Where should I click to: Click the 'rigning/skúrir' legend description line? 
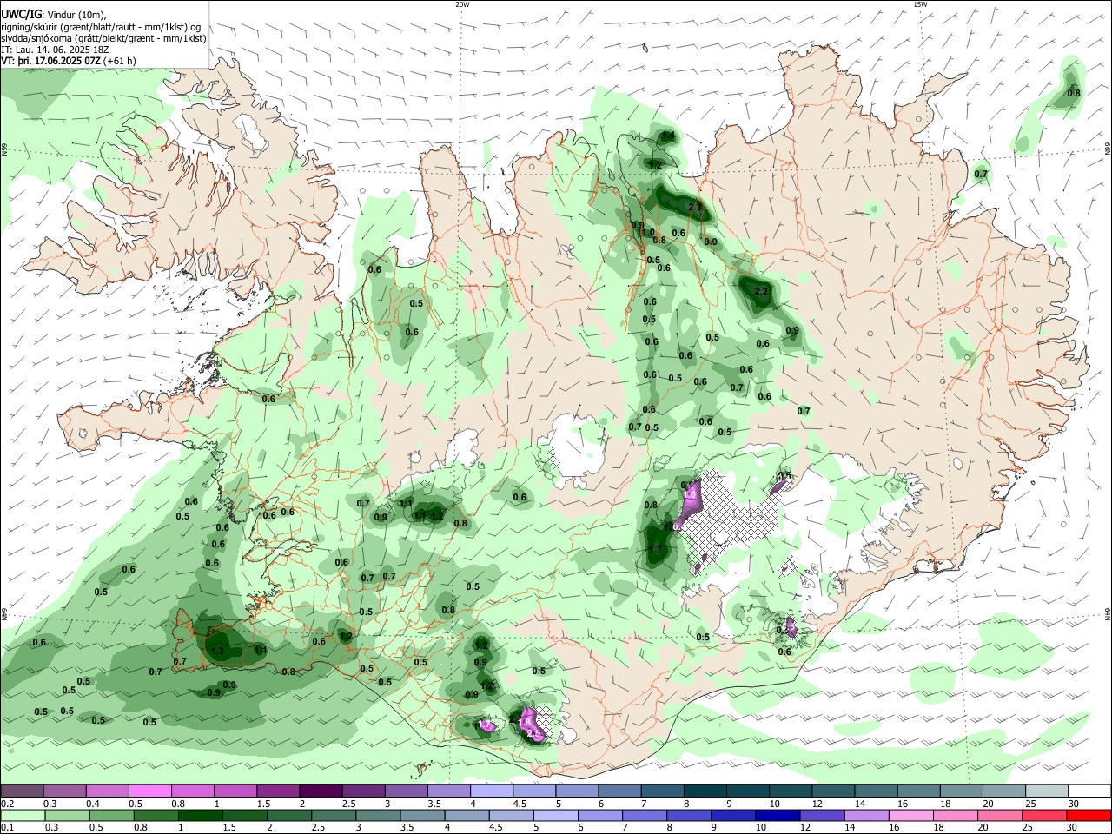101,26
